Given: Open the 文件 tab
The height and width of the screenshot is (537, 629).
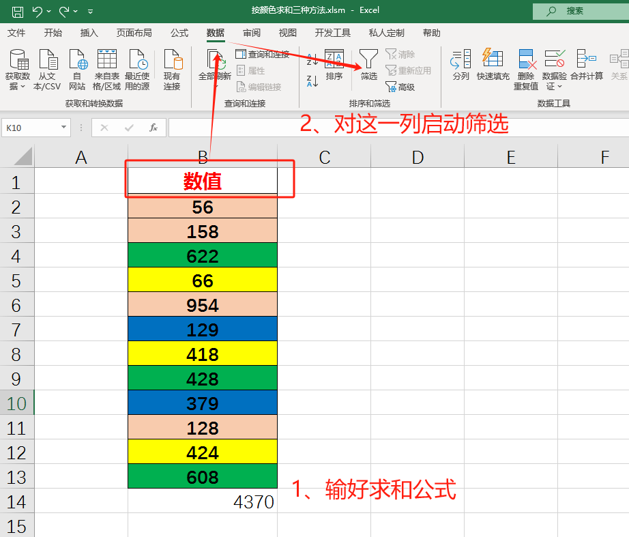Looking at the screenshot, I should [x=16, y=33].
